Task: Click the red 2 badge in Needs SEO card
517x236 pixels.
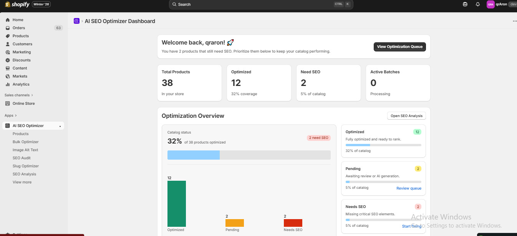Action: click(418, 207)
